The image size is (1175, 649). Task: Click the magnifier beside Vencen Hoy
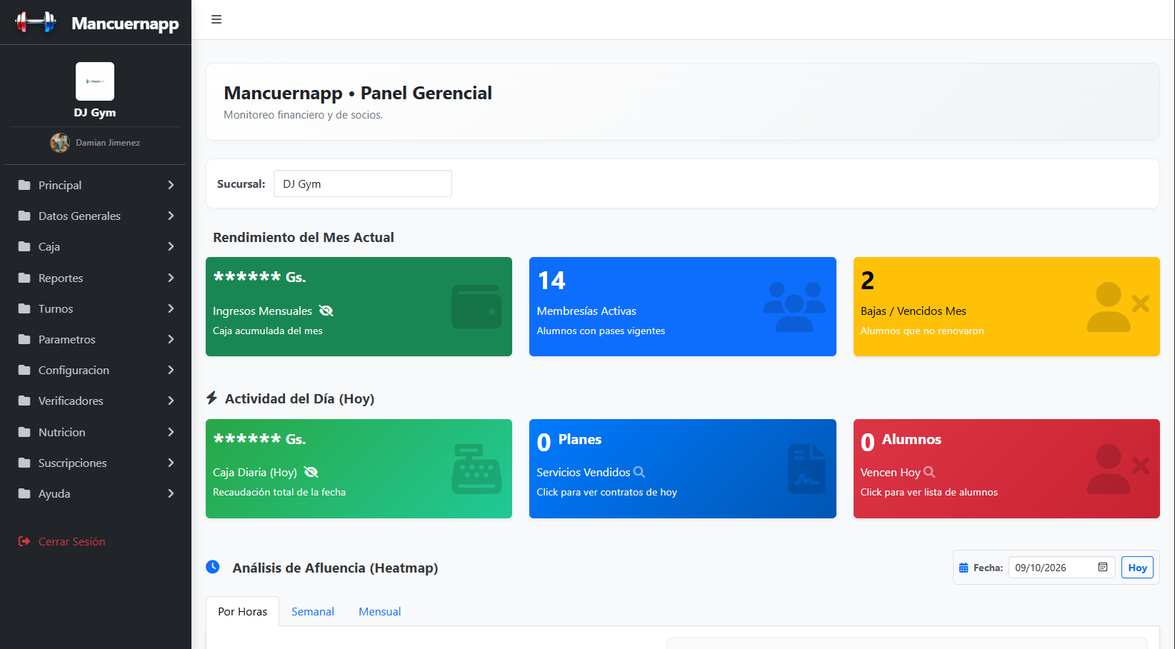[x=929, y=472]
